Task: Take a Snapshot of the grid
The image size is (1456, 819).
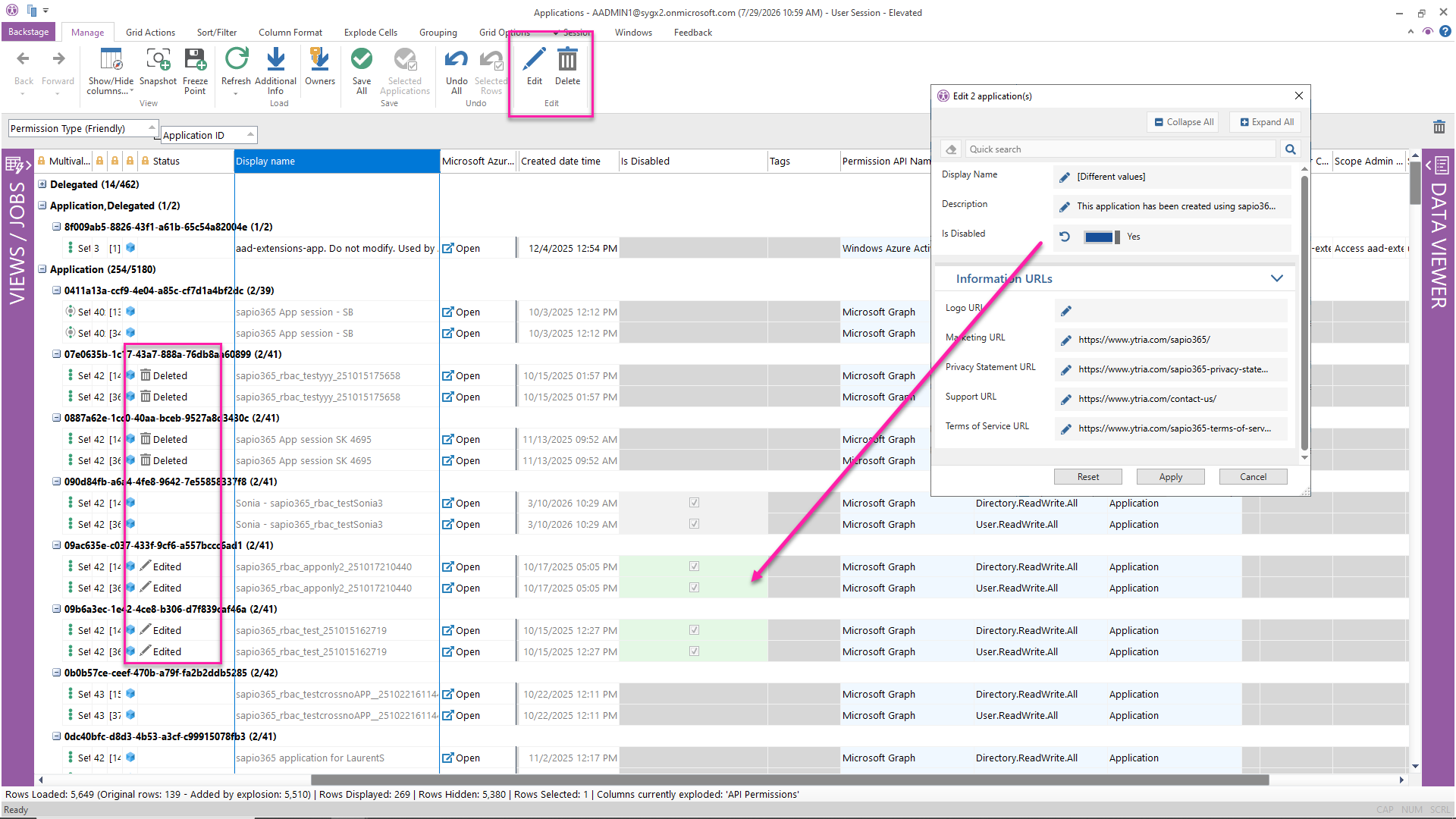Action: (x=158, y=67)
